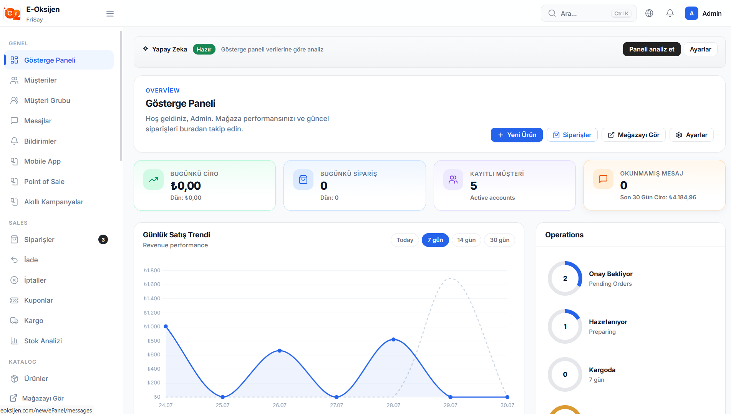
Task: Click Mağazayı Gör button in overview card
Action: (x=633, y=135)
